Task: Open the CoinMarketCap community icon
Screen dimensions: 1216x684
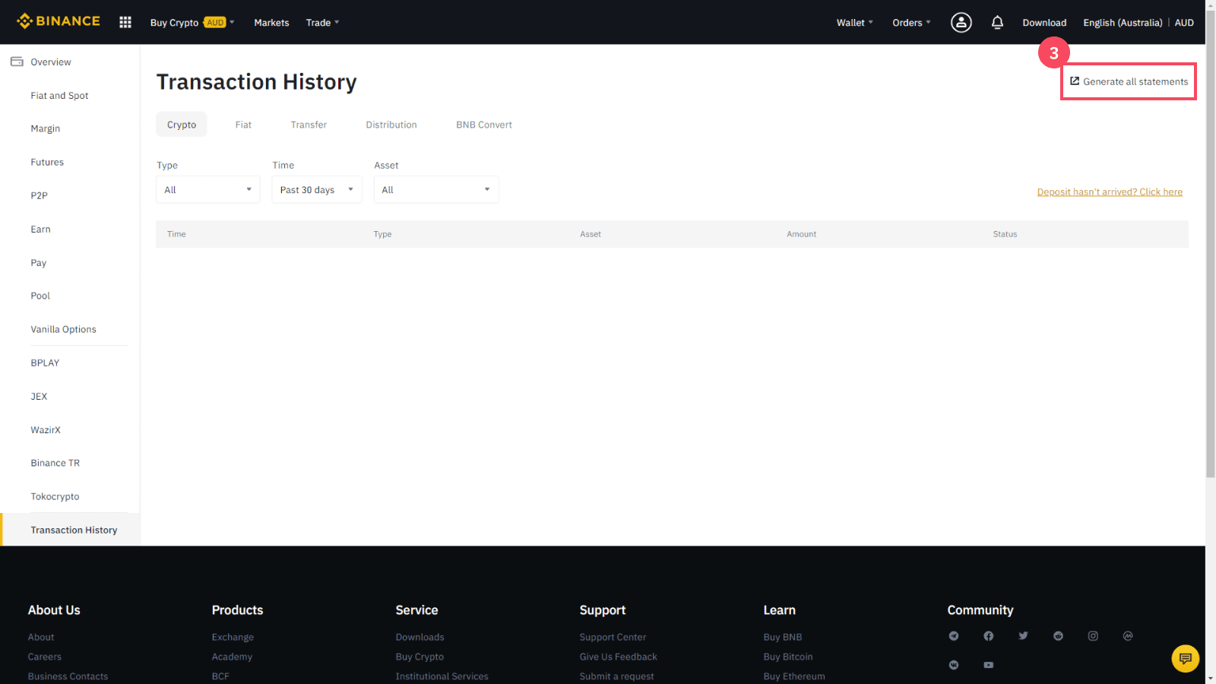Action: click(1128, 636)
